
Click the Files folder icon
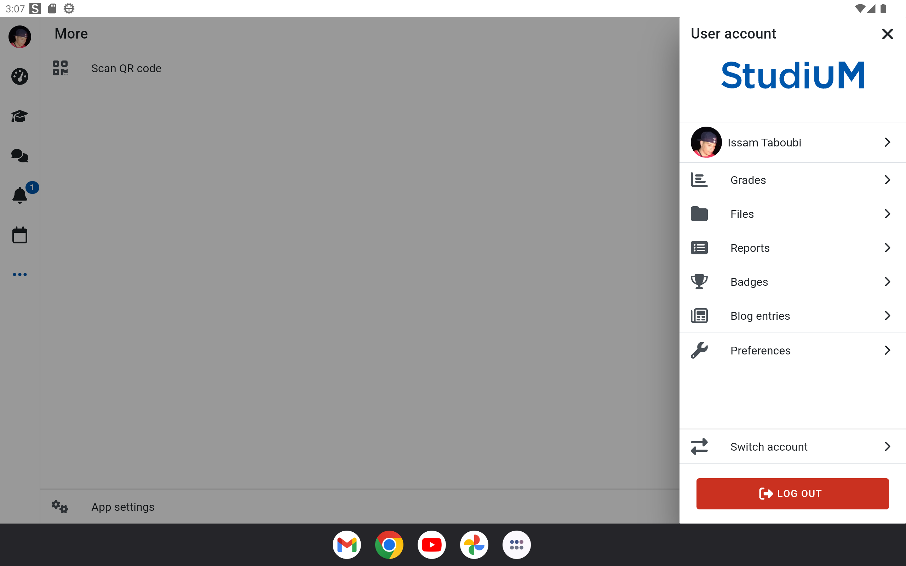pos(699,214)
